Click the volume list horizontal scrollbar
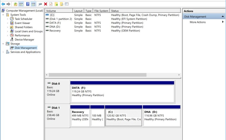The image size is (226, 140). [x=98, y=75]
